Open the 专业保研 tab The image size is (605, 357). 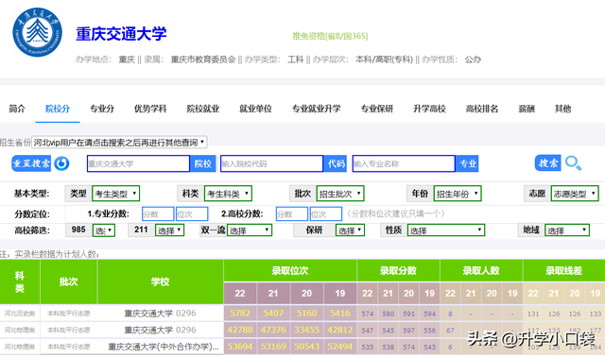[376, 109]
